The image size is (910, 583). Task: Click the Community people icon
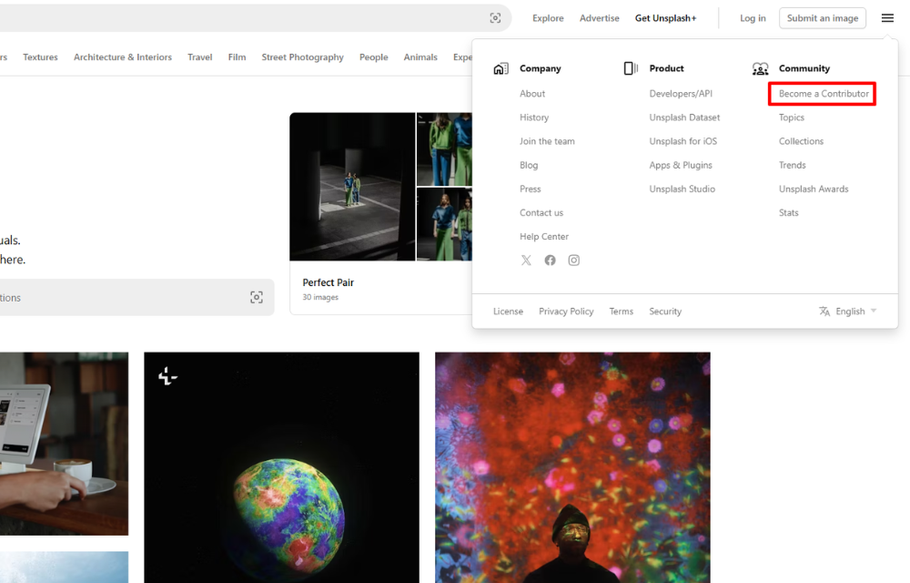(x=760, y=68)
